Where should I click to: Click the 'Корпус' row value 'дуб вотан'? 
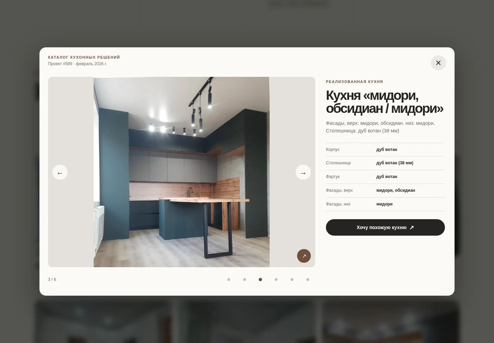point(387,150)
